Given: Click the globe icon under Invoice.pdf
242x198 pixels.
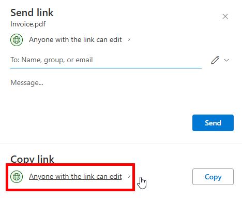Looking at the screenshot, I should click(17, 40).
